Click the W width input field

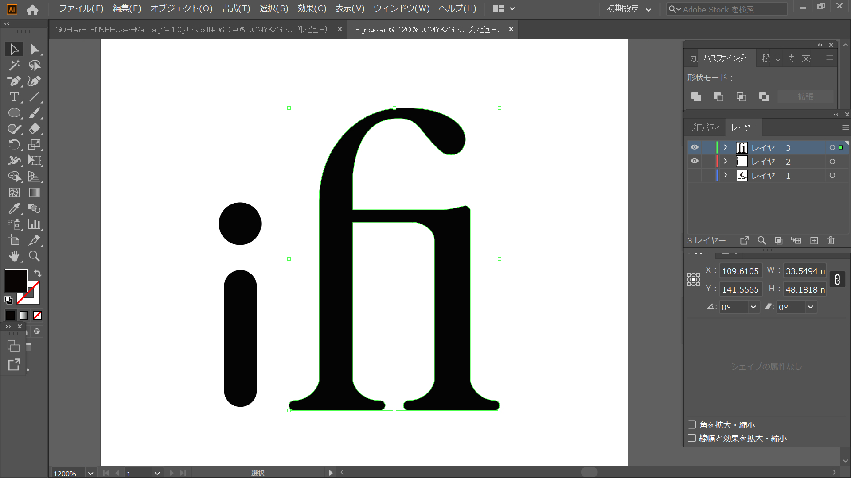[x=804, y=271]
